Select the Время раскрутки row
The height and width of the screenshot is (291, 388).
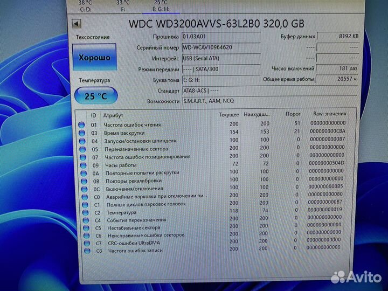click(x=212, y=132)
